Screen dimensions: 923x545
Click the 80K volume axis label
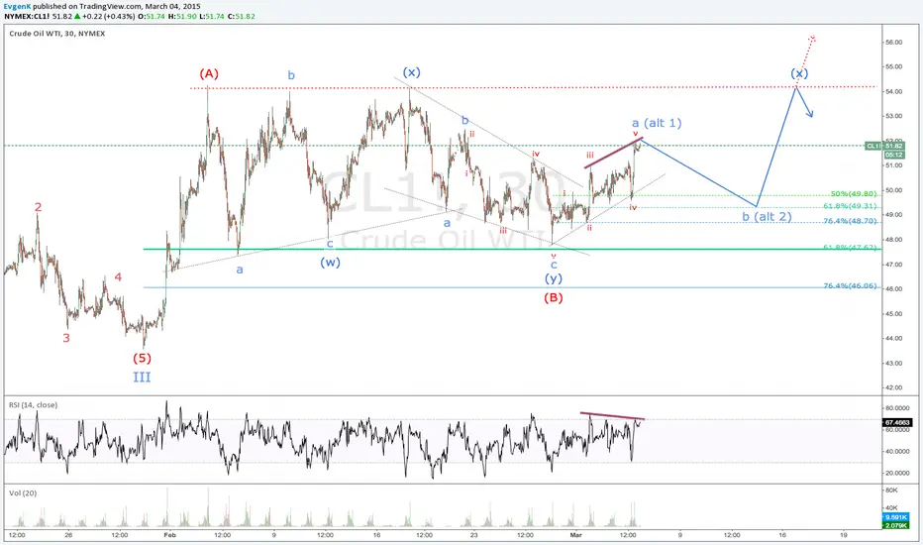coord(891,490)
